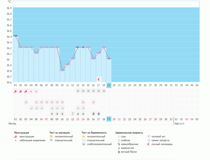Click the moon calendar icon on day 17
Screen dimensions: 210x160
(99, 79)
